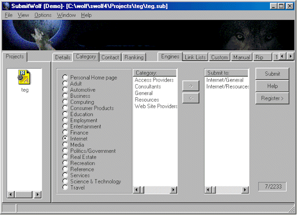
Task: Choose Entertainment radio button
Action: coord(65,126)
